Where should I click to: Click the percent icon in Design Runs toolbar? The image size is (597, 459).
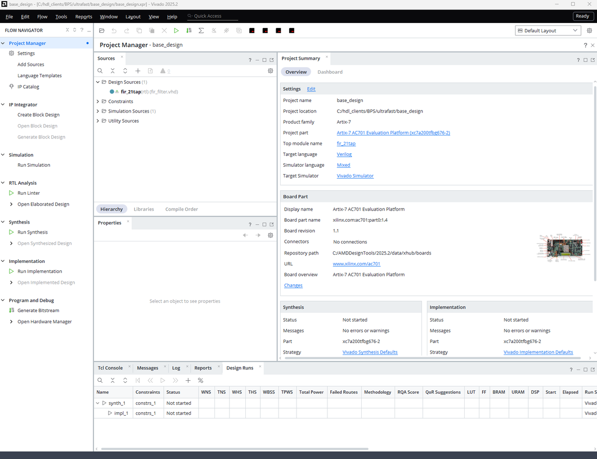click(200, 380)
